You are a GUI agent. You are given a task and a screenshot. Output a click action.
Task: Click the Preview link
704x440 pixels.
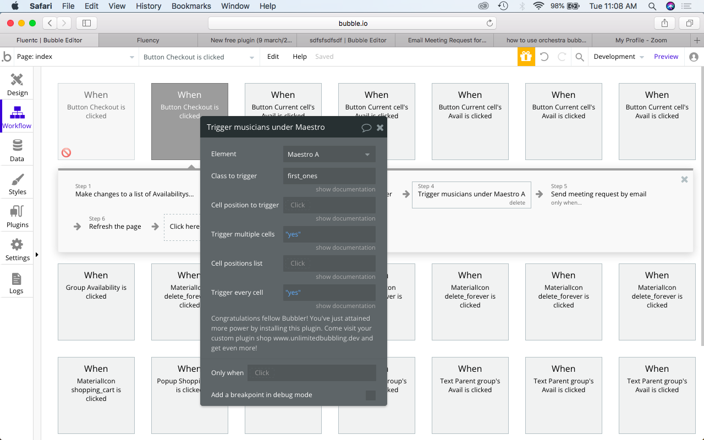666,57
